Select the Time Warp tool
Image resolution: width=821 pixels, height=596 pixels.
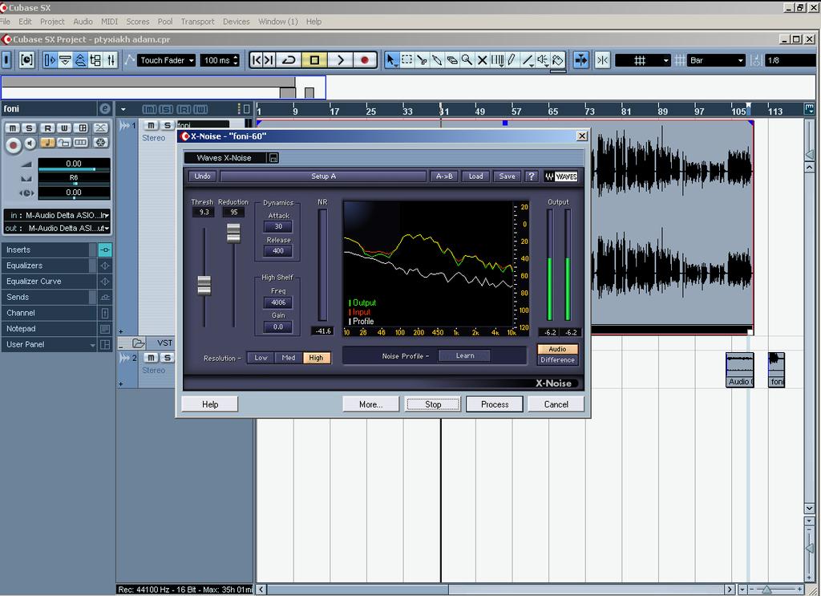(497, 60)
